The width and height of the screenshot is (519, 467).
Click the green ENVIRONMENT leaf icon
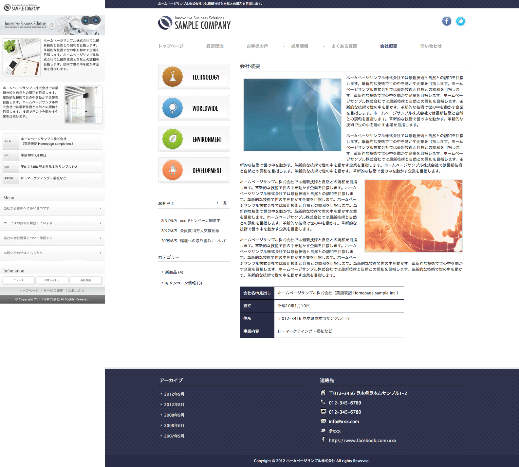click(x=173, y=139)
